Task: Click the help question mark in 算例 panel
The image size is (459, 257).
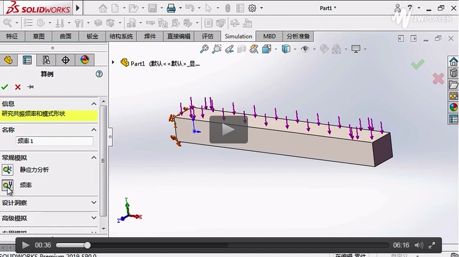Action: [99, 74]
